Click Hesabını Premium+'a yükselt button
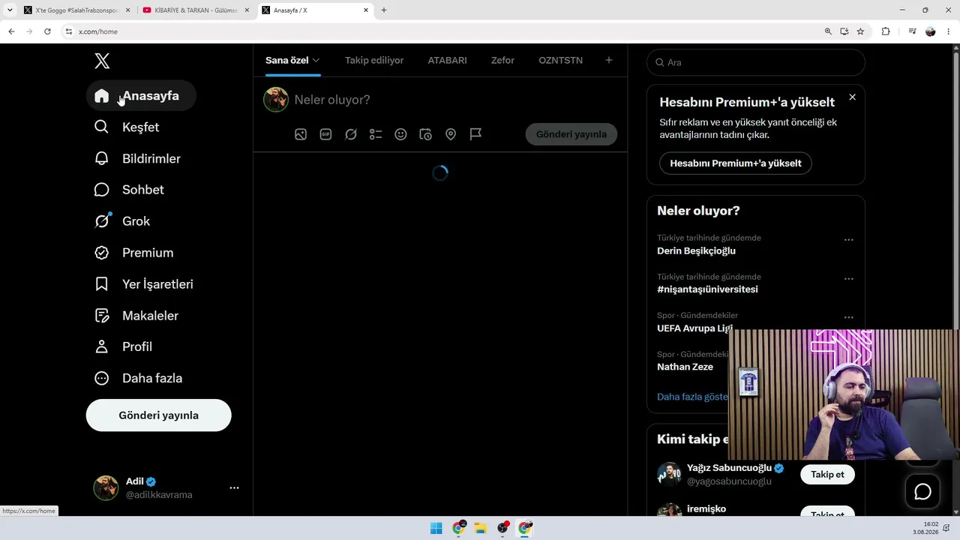This screenshot has width=960, height=540. (736, 163)
